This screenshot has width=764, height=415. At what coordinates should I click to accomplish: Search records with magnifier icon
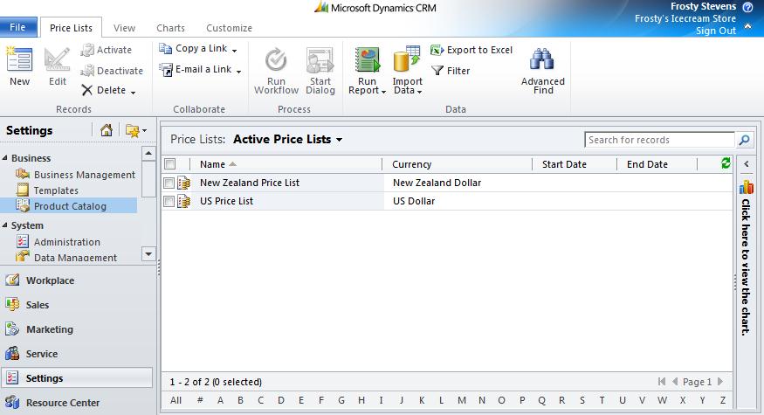[x=744, y=140]
